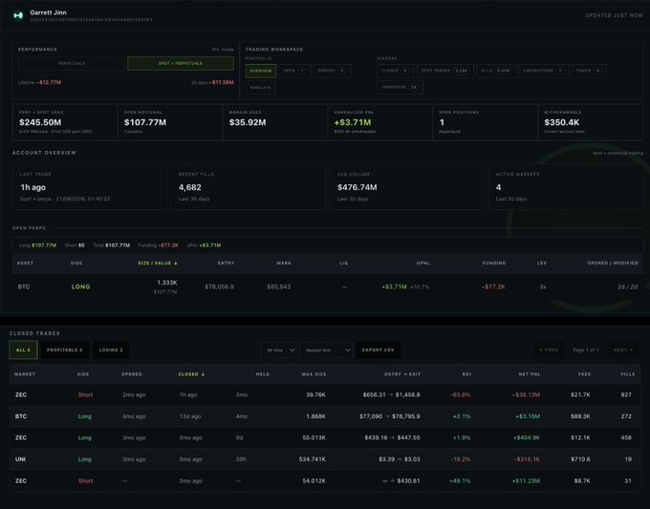Screen dimensions: 650x509
Task: Click the 4,682 Recent Fills card
Action: point(249,187)
